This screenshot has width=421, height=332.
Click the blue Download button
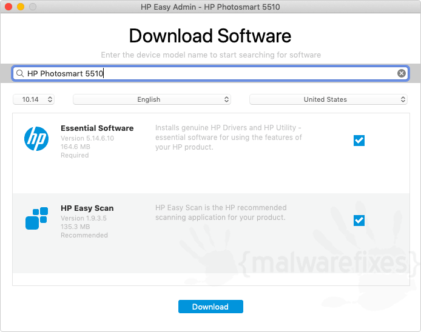tap(210, 307)
